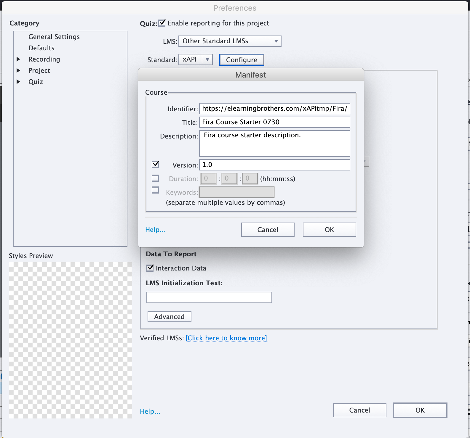This screenshot has height=438, width=470.
Task: Click the course Title field
Action: [x=274, y=122]
